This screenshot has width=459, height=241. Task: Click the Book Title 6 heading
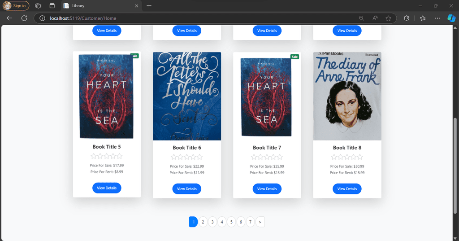[x=187, y=148]
